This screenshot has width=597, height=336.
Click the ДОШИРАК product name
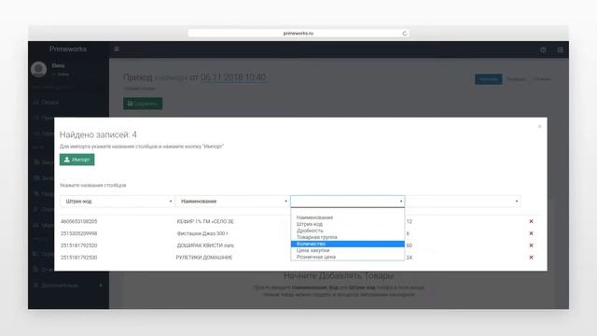[x=205, y=245]
